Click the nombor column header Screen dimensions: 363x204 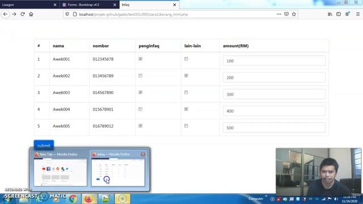(101, 46)
